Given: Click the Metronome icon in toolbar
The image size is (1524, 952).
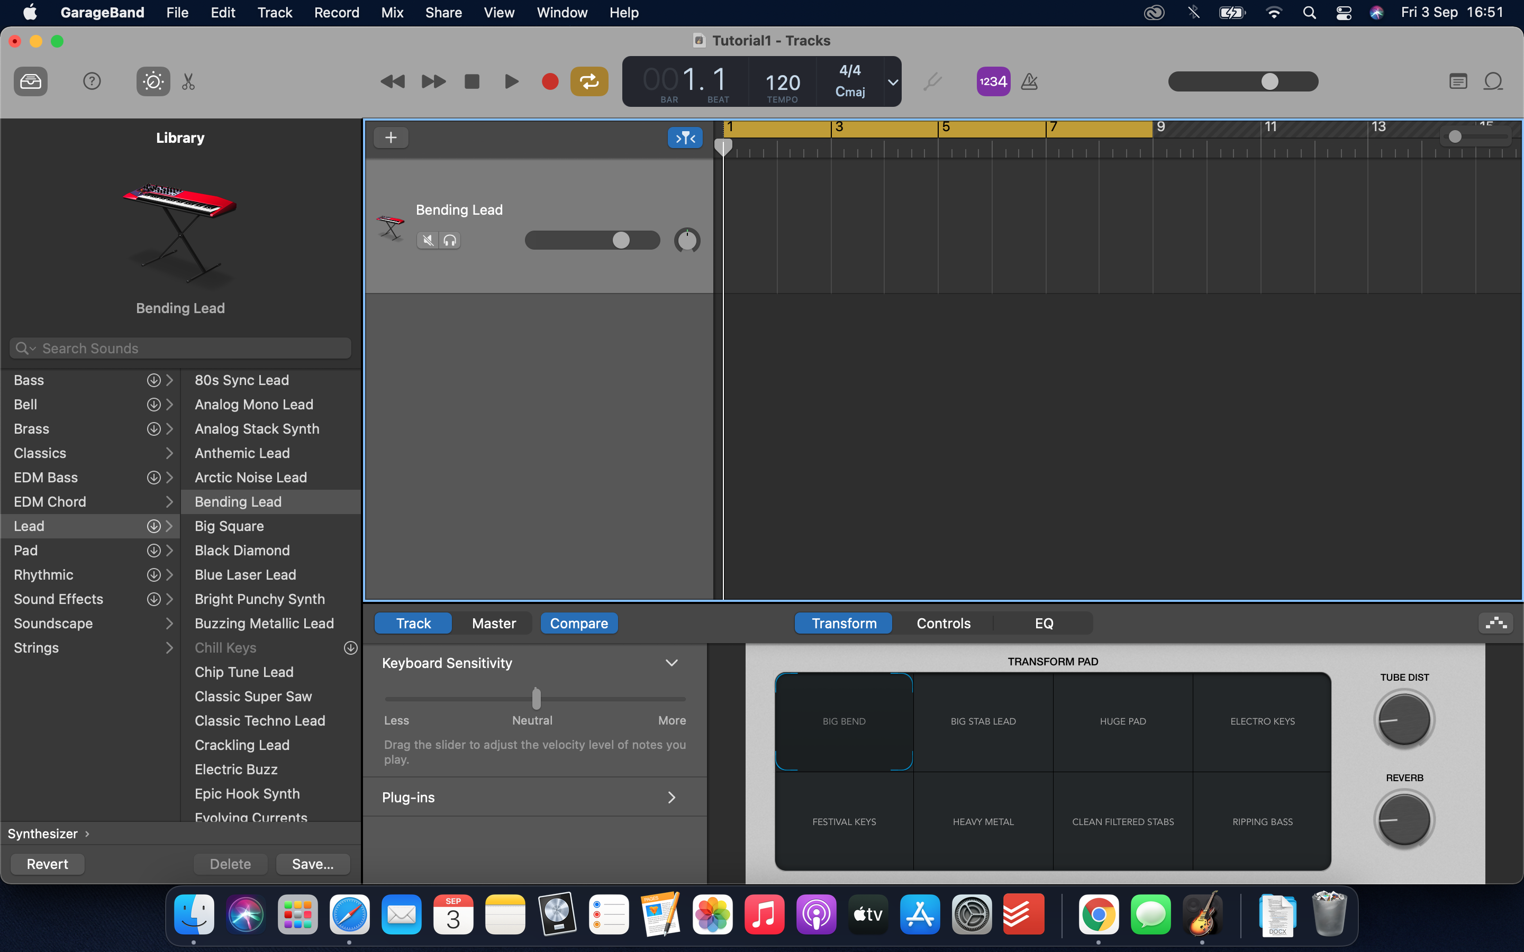Looking at the screenshot, I should 1029,80.
